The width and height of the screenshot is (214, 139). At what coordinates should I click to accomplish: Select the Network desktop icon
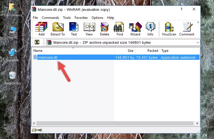[x=13, y=55]
